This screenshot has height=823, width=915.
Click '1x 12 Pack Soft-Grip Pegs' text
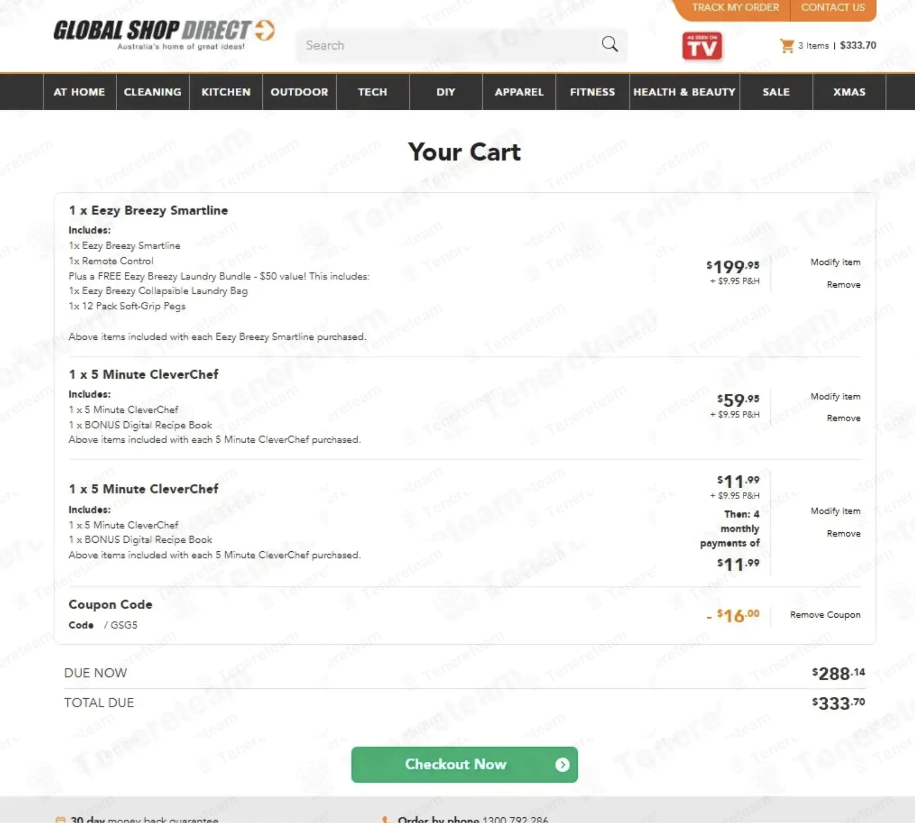(x=127, y=306)
